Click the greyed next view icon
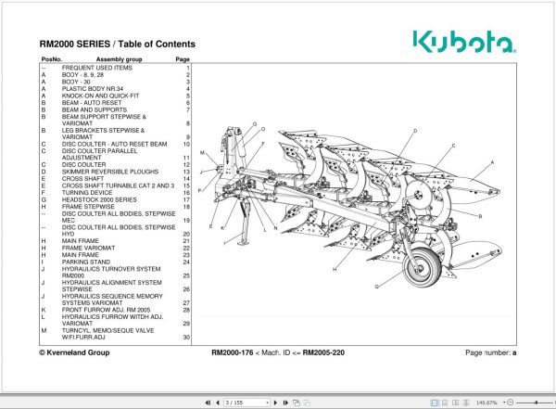 [x=307, y=403]
